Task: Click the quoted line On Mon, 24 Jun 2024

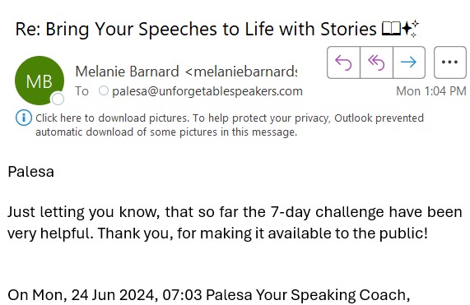Action: click(208, 295)
